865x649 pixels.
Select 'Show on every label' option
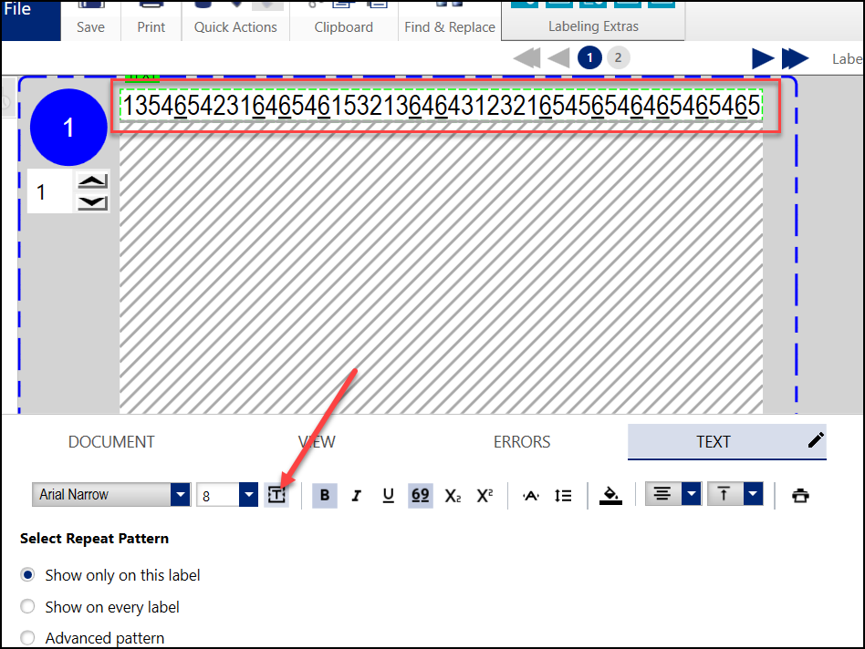28,607
